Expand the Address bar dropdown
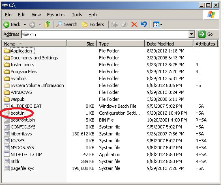Screen dimensions: 221x185 tap(191, 34)
